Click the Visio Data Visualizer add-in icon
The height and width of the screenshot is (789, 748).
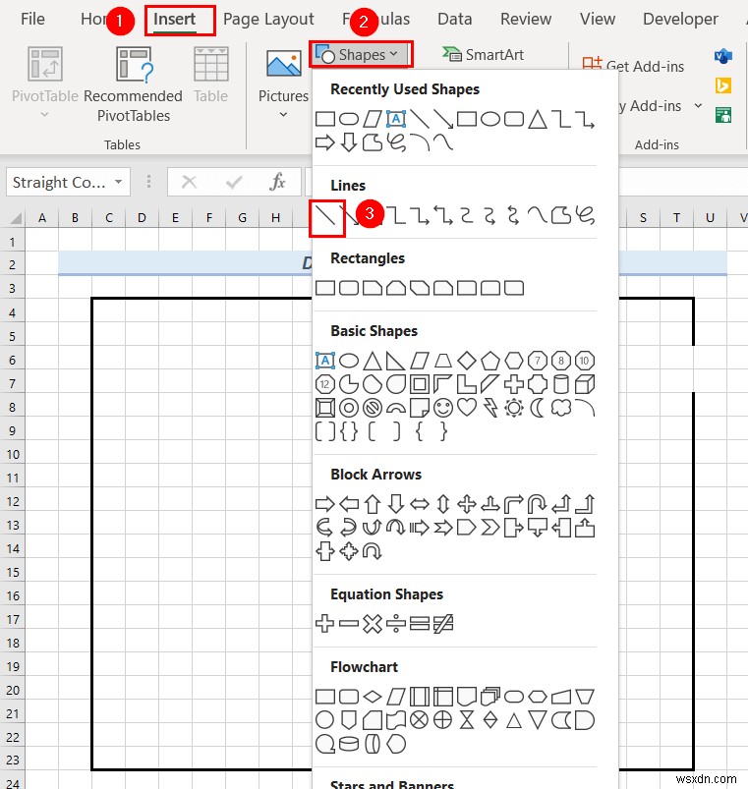(x=723, y=56)
